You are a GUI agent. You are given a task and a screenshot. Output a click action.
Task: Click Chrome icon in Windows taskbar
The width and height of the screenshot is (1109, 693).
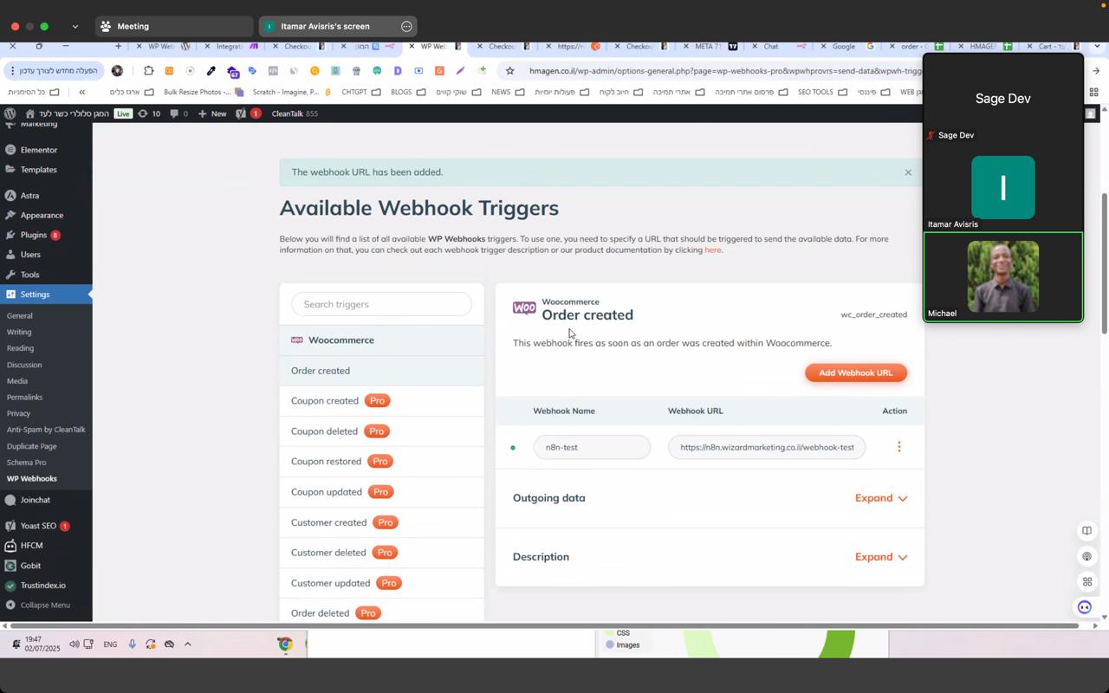tap(285, 644)
